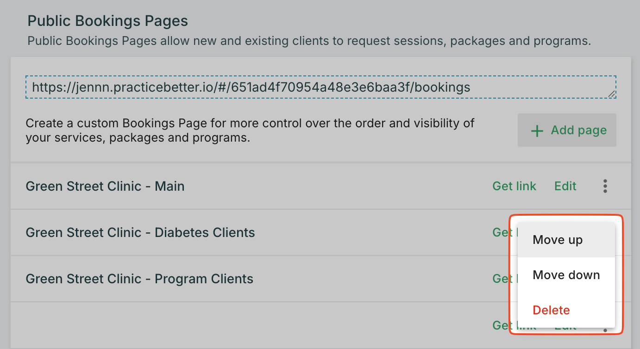640x349 pixels.
Task: Click the resize handle of the URL box
Action: 612,94
